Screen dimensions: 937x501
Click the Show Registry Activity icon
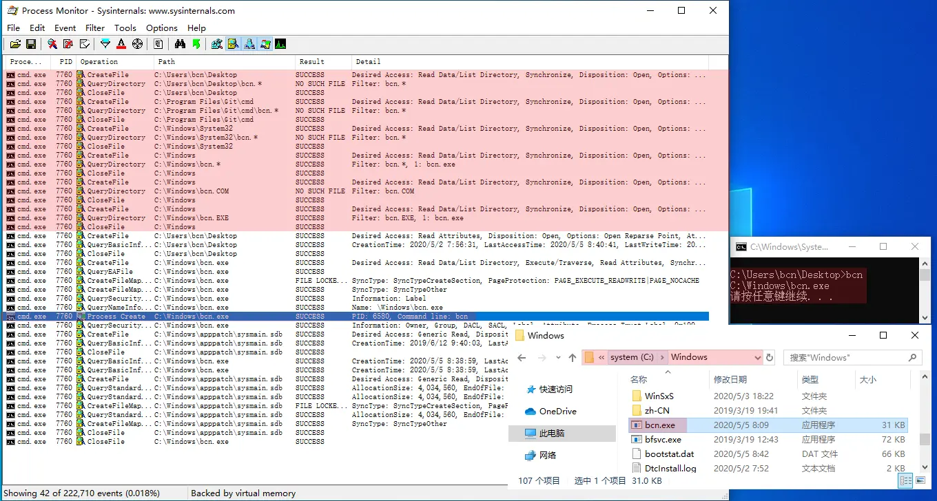click(217, 43)
